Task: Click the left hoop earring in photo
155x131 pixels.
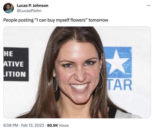Action: (x=55, y=84)
